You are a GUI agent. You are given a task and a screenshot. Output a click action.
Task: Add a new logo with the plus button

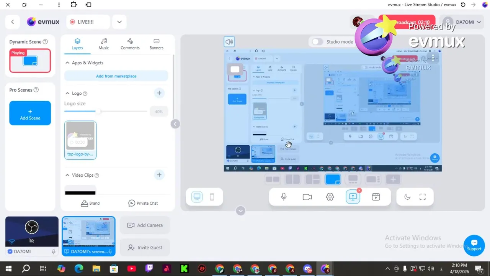[x=159, y=93]
